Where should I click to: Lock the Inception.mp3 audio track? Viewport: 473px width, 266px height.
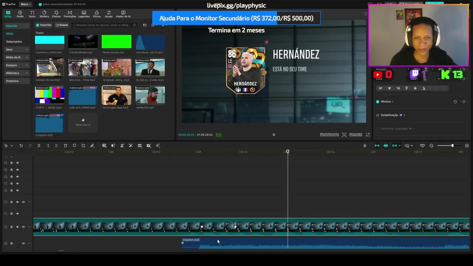pos(11,243)
